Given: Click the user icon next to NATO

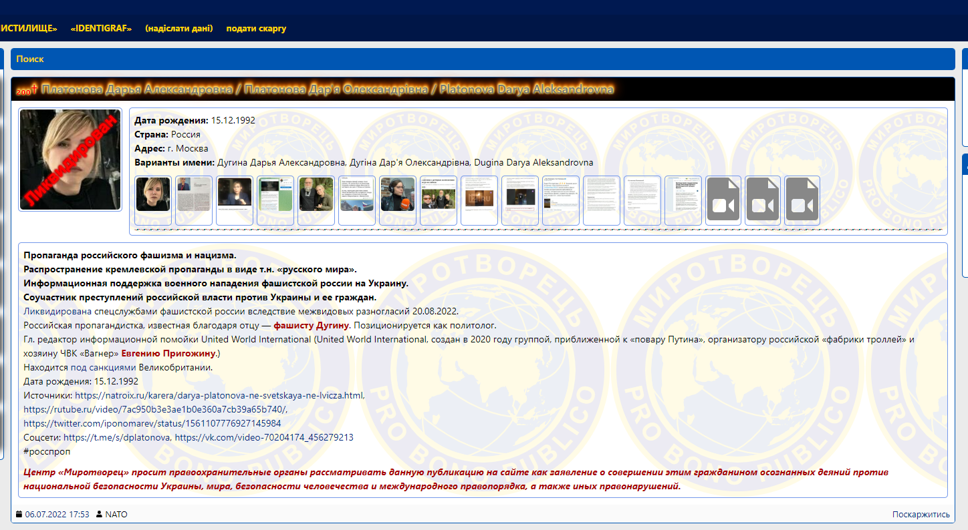Looking at the screenshot, I should pos(100,514).
